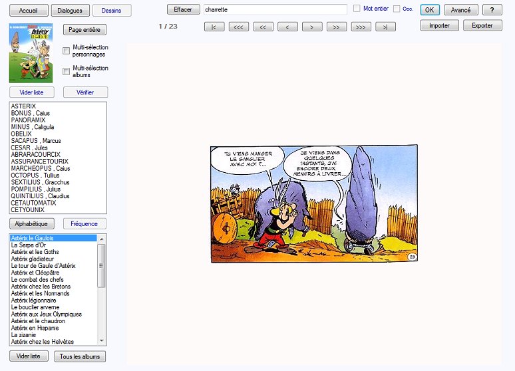The width and height of the screenshot is (515, 371).
Task: Go to last result with >| button
Action: [x=386, y=27]
